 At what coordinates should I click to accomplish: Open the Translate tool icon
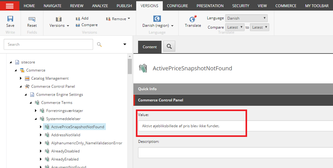[193, 19]
